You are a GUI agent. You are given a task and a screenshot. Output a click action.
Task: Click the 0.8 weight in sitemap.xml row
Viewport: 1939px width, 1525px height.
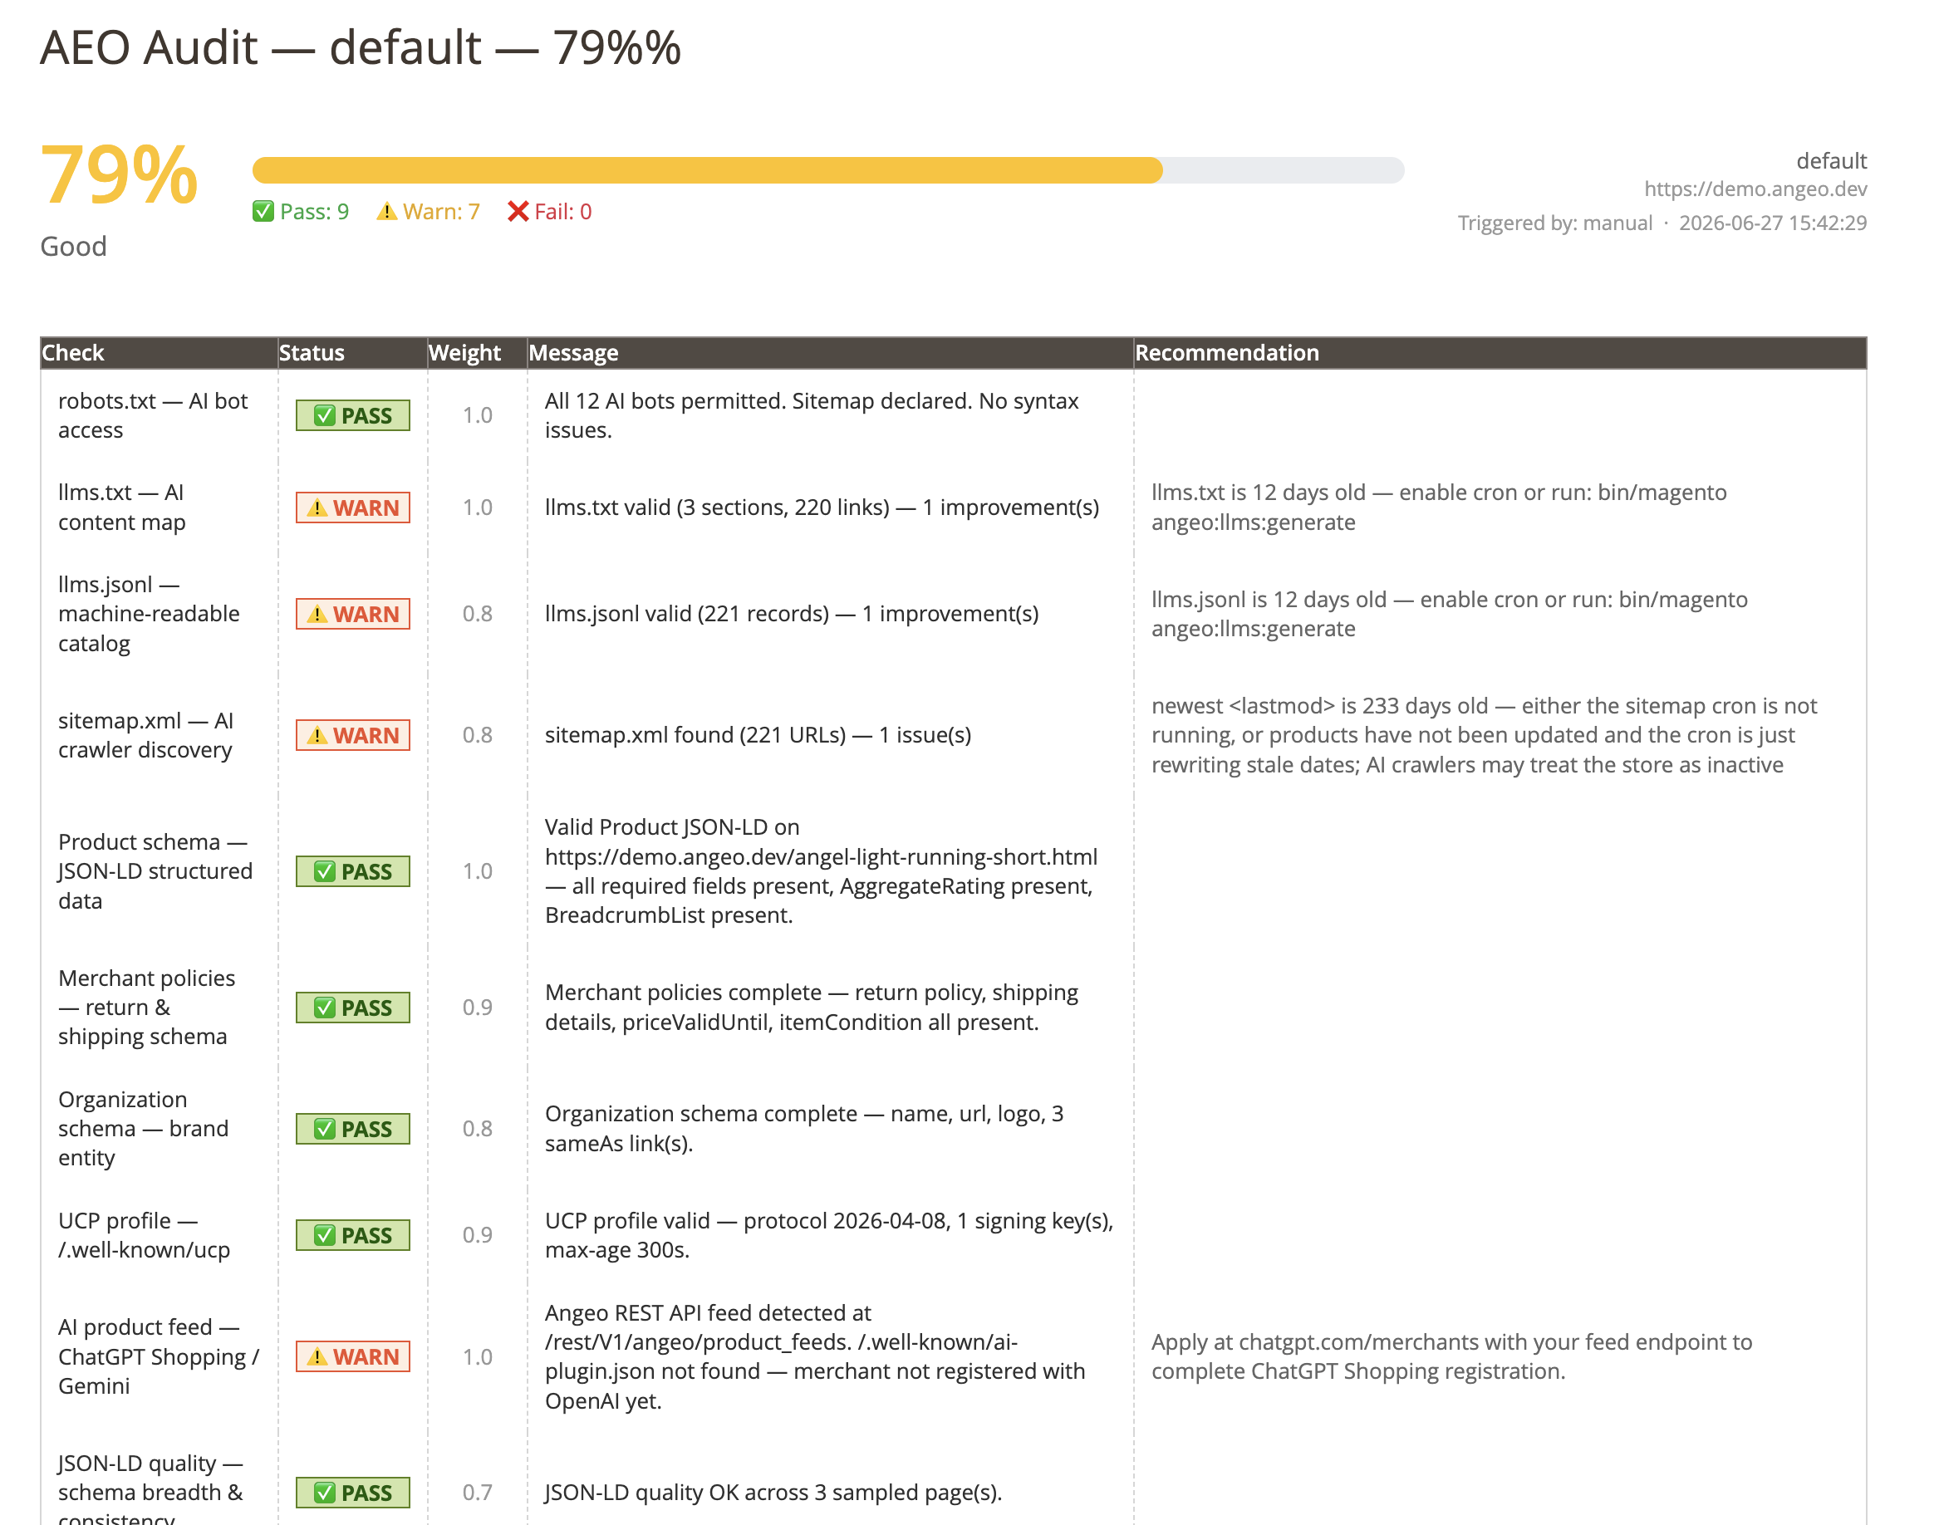coord(477,735)
